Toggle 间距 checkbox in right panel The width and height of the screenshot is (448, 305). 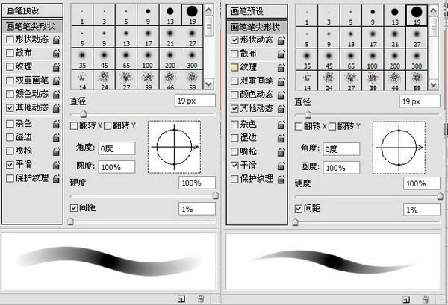(298, 208)
